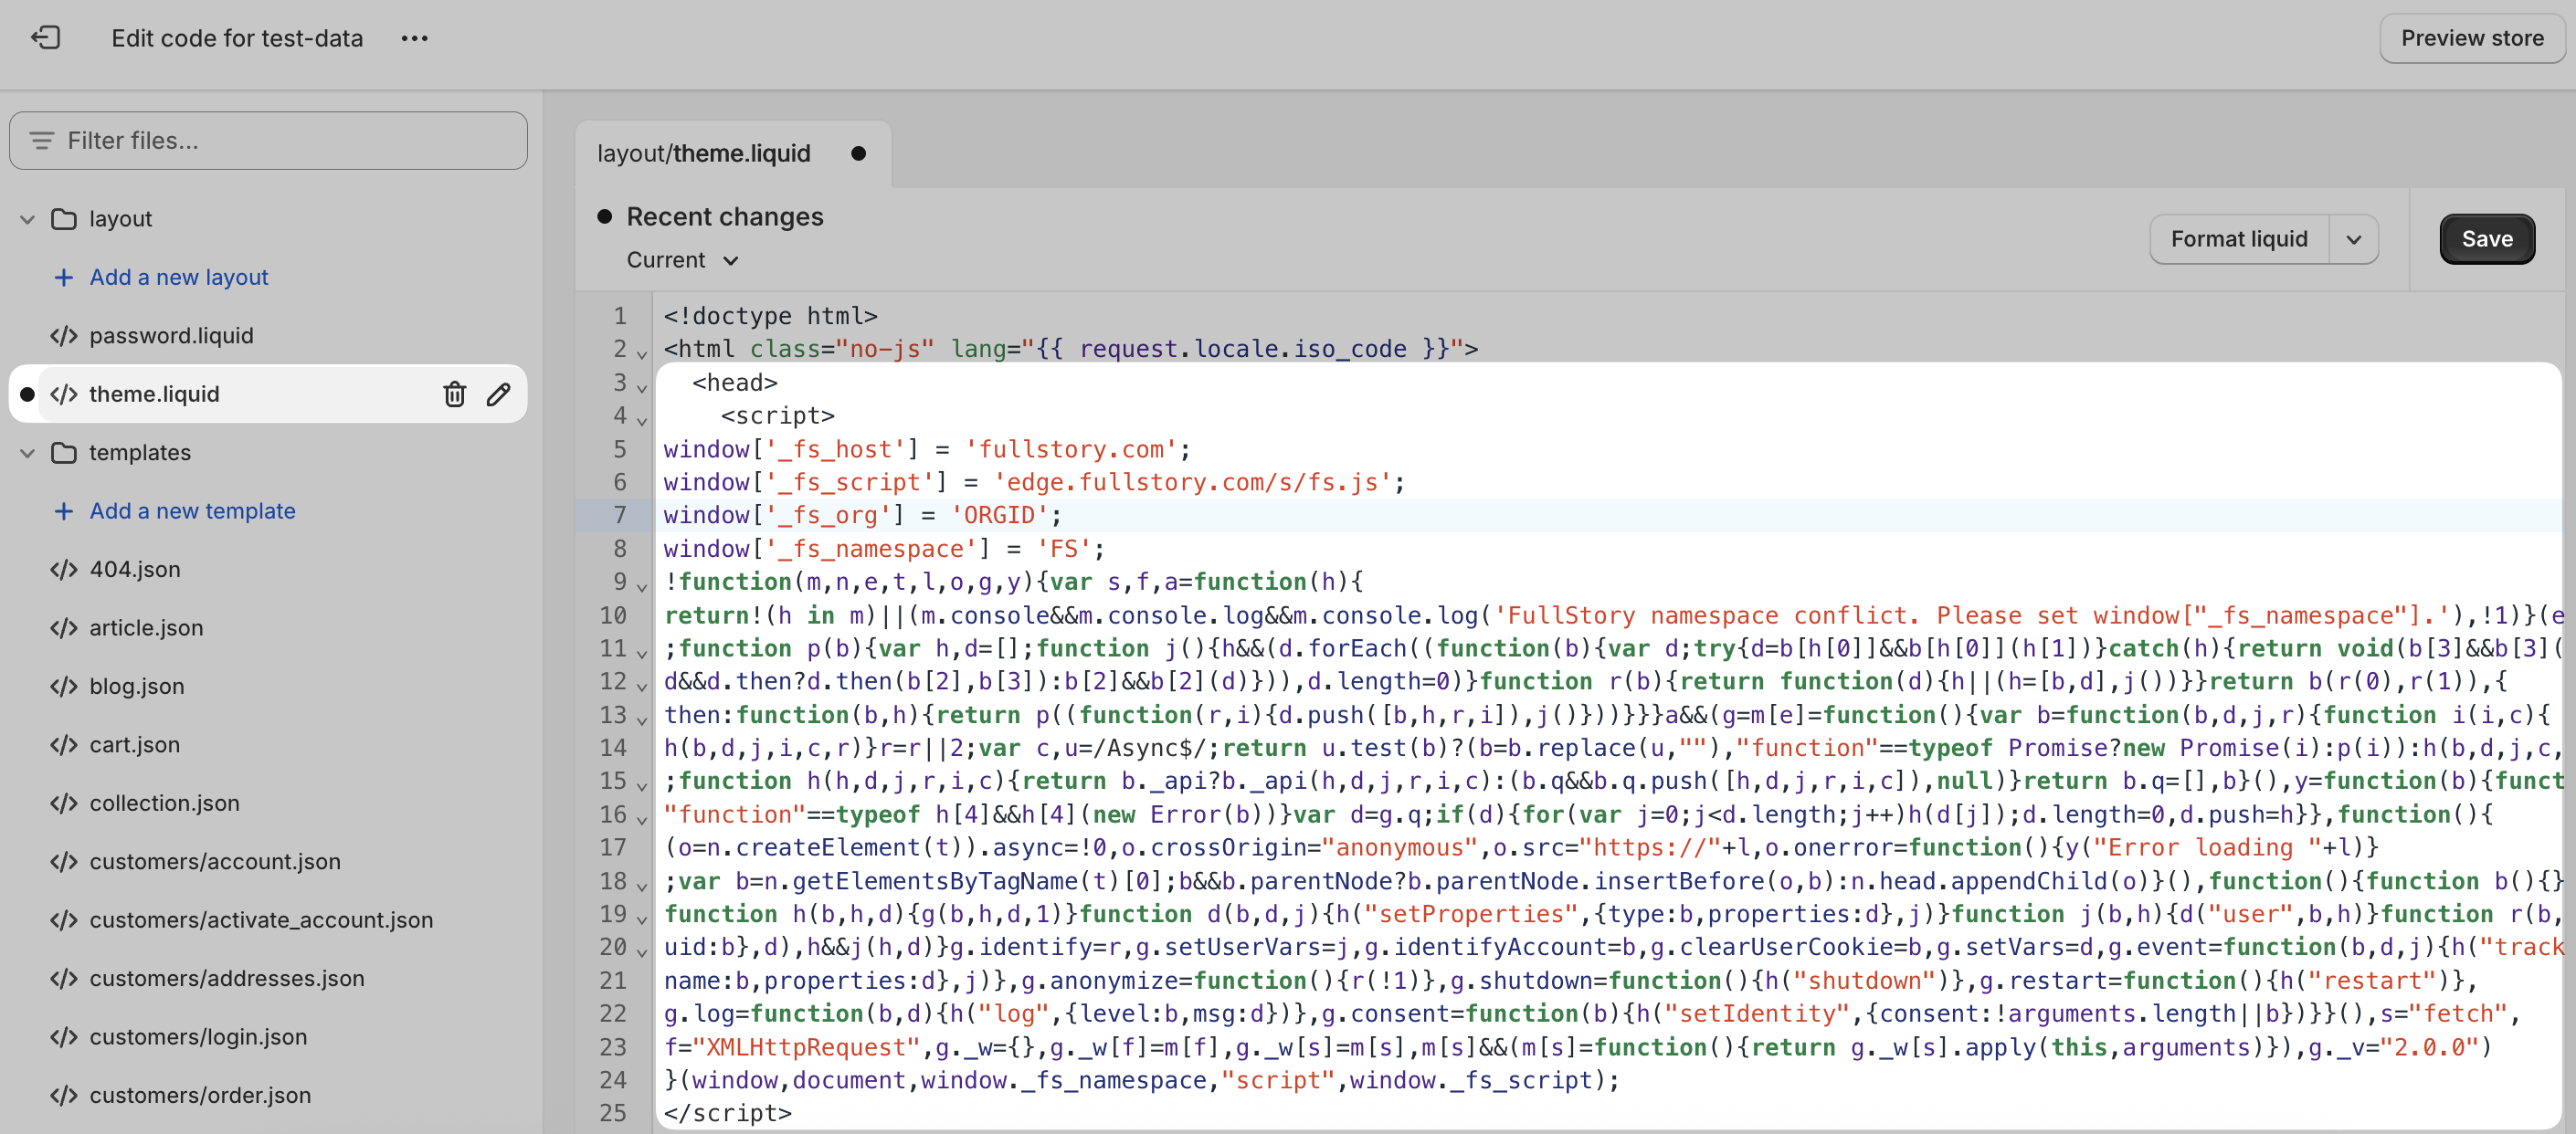The image size is (2576, 1134).
Task: Click Add a new template link
Action: coord(192,510)
